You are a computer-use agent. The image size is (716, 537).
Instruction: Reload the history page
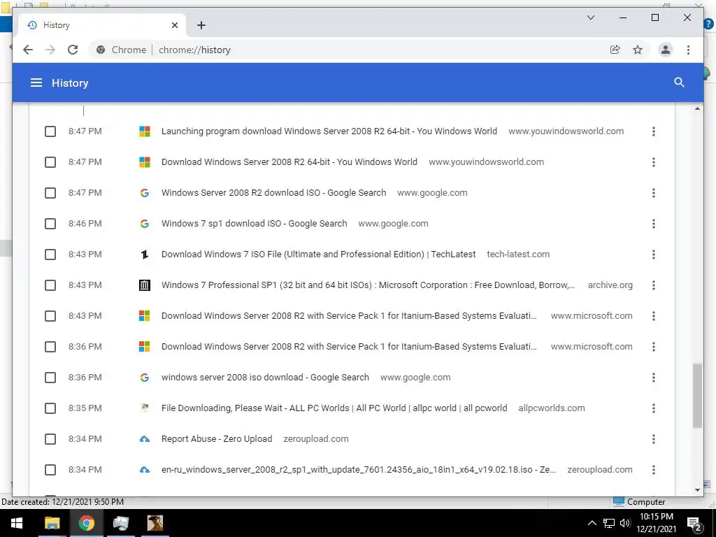pos(73,50)
